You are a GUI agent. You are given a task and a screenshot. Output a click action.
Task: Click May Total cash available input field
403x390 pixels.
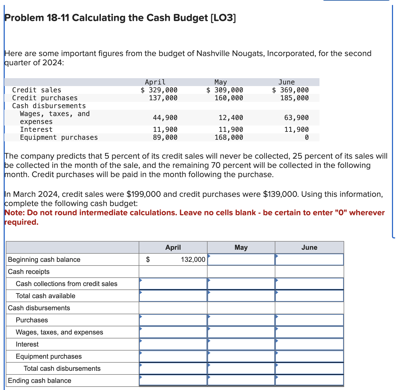click(x=241, y=296)
